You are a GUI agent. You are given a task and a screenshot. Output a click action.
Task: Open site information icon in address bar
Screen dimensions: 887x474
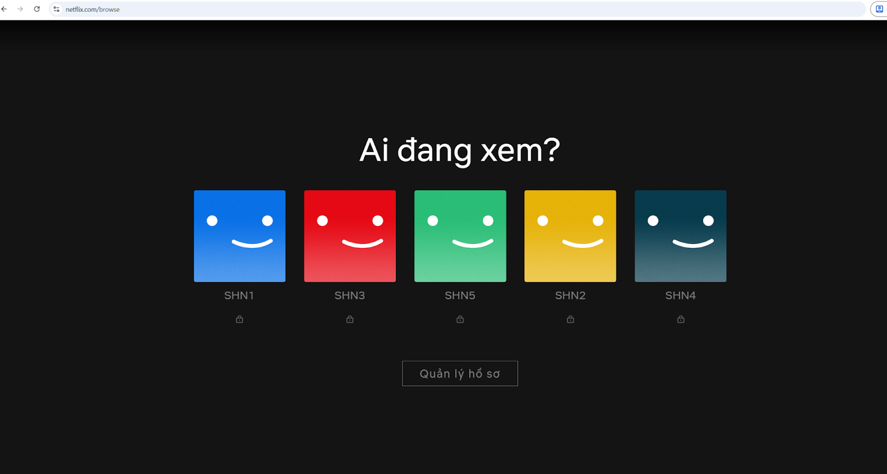57,9
